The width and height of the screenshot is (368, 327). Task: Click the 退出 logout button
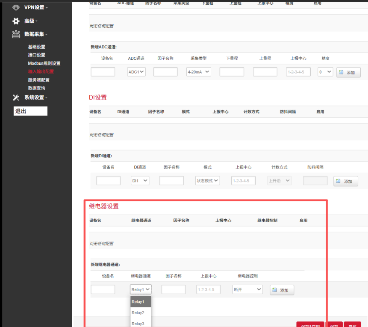click(30, 111)
